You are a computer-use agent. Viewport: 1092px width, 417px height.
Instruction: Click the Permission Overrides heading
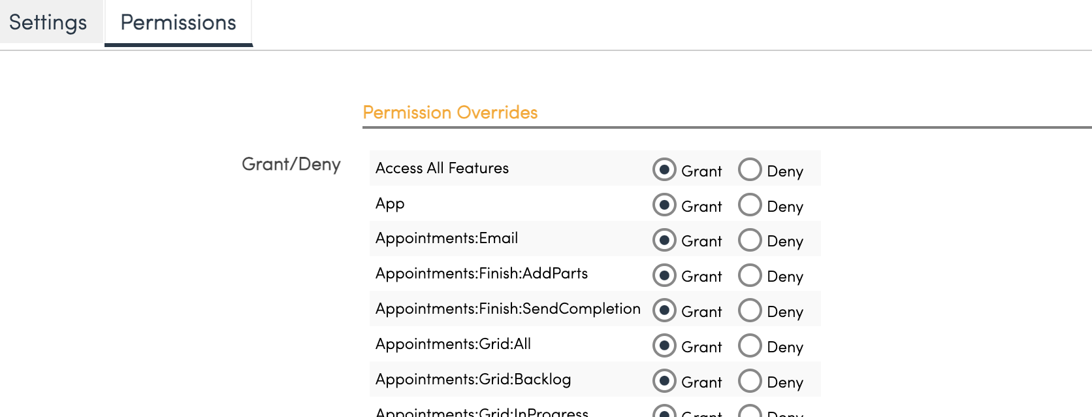tap(450, 112)
